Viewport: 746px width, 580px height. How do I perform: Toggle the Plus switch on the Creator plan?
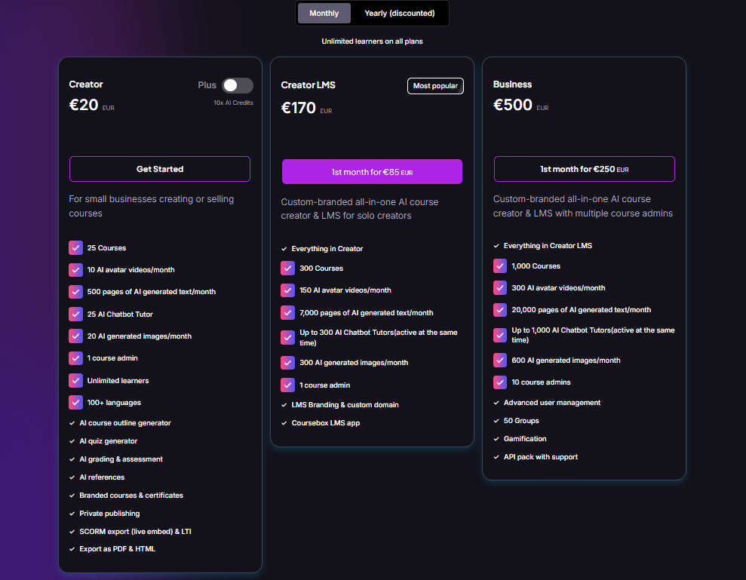pyautogui.click(x=238, y=85)
